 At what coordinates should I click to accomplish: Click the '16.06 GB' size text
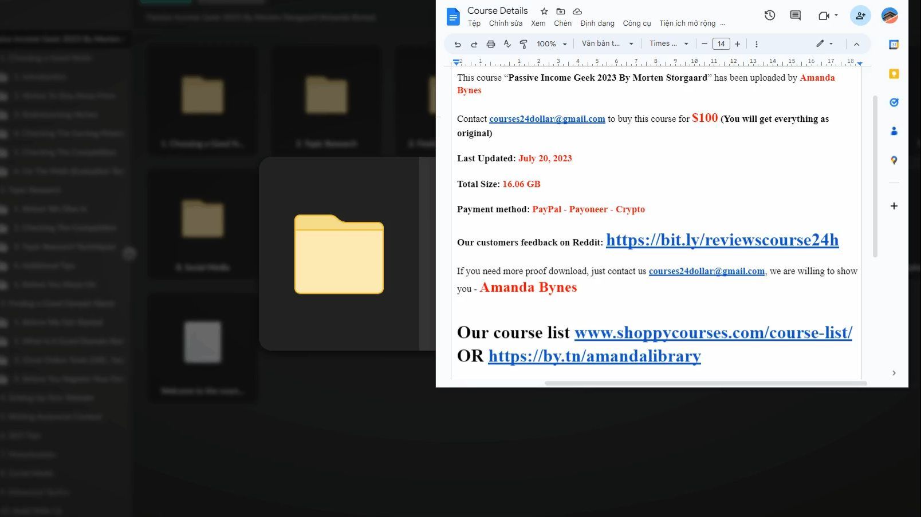[x=521, y=184]
